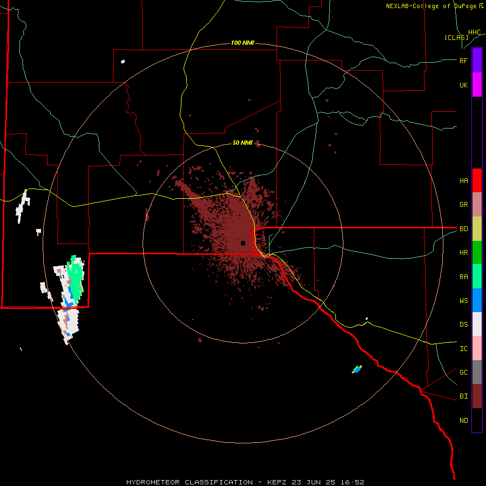Click the 'HA' legend label
Viewport: 486px width, 486px height.
tap(463, 181)
